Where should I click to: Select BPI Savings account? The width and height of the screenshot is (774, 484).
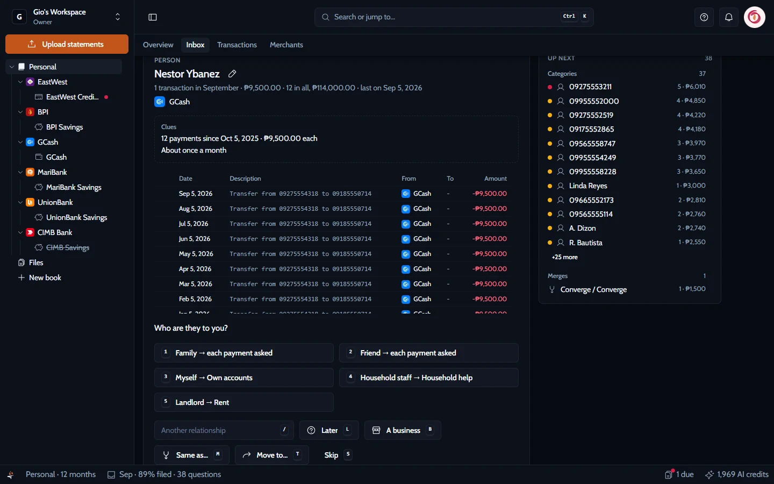click(x=64, y=127)
